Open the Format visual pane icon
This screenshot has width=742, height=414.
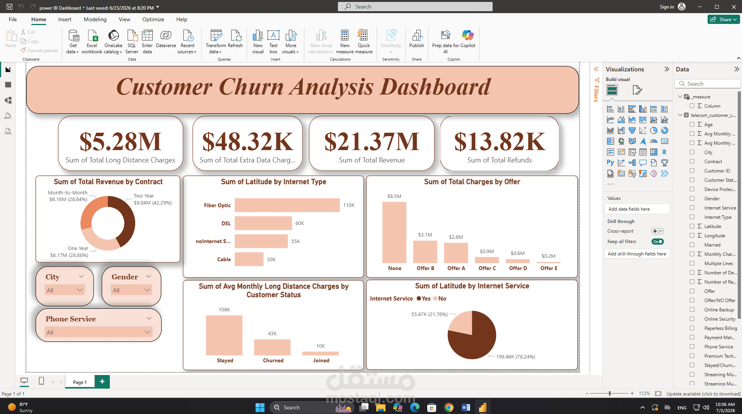click(637, 90)
